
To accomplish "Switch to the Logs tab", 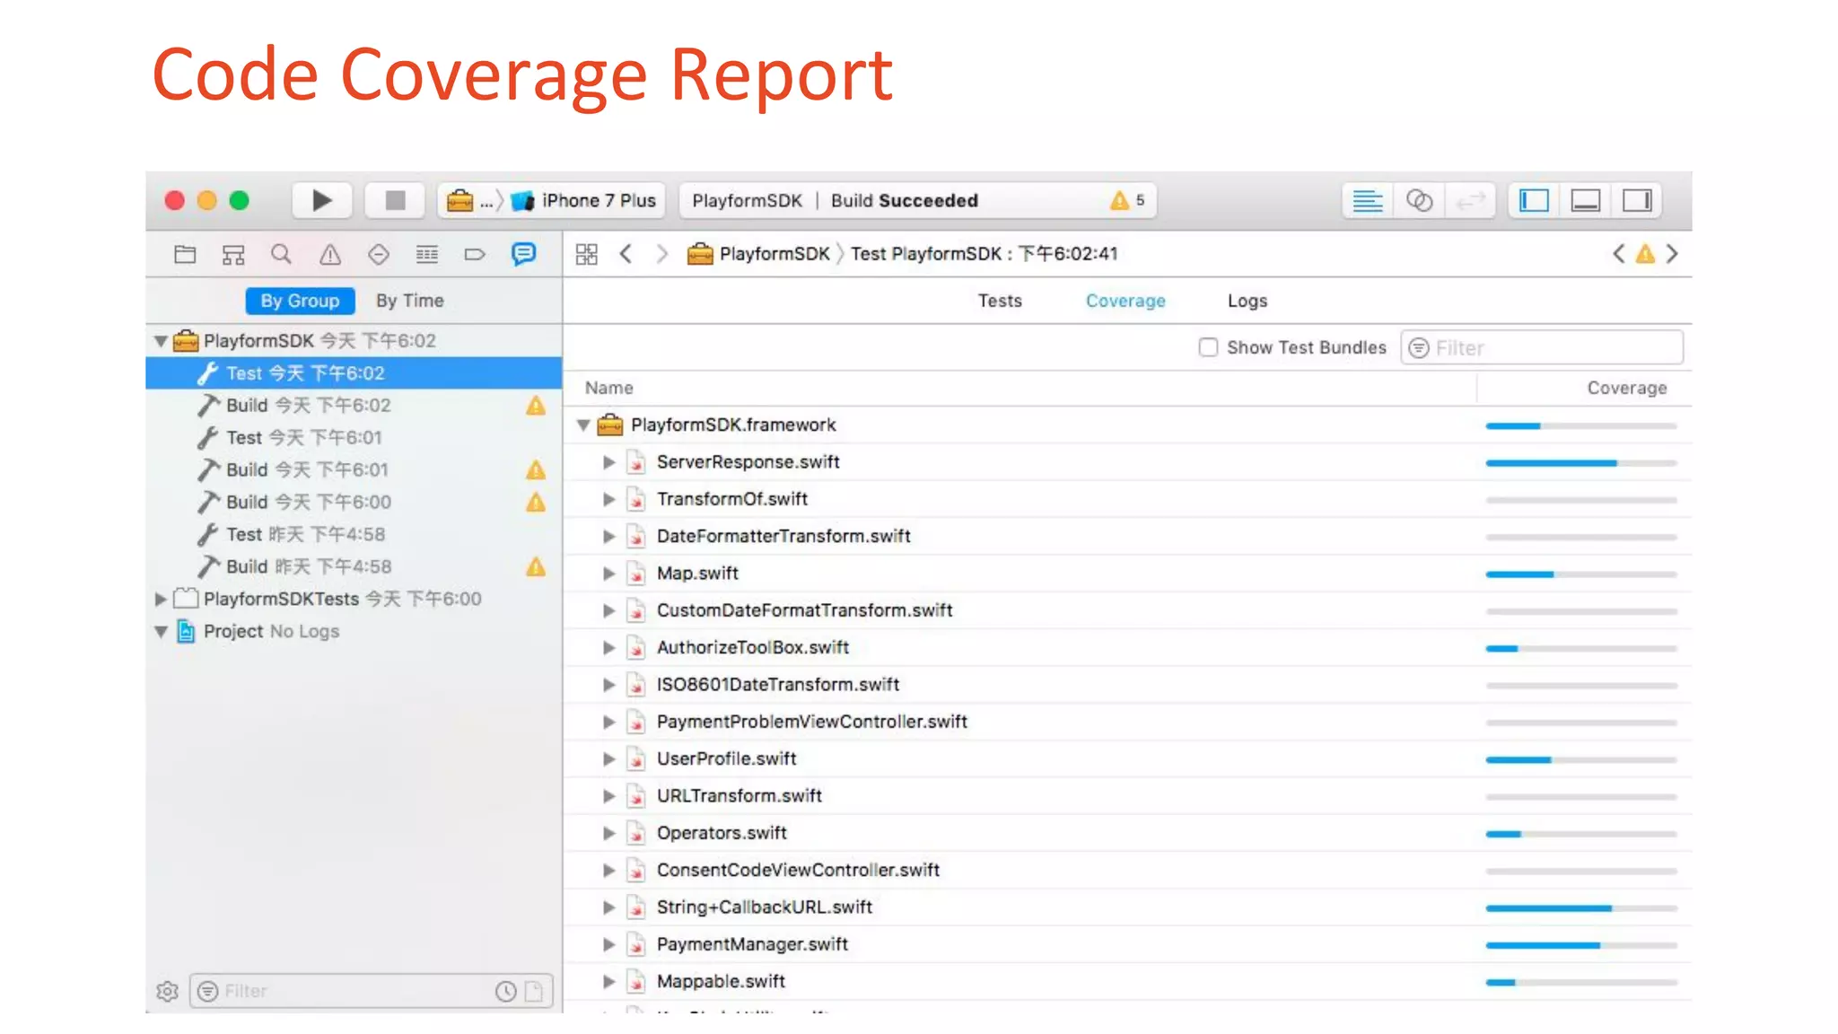I will point(1247,301).
